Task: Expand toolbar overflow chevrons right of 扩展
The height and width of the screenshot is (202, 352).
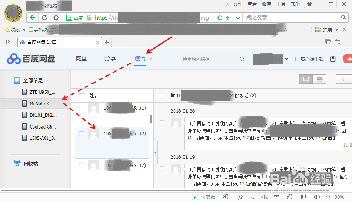Action: (x=344, y=29)
